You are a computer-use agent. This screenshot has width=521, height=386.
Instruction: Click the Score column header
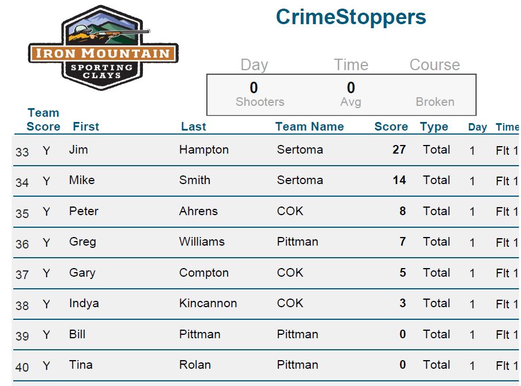[x=391, y=127]
